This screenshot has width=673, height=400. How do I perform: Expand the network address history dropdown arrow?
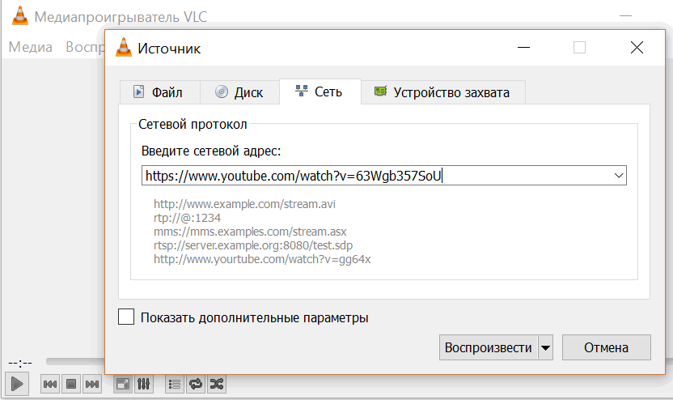(619, 175)
